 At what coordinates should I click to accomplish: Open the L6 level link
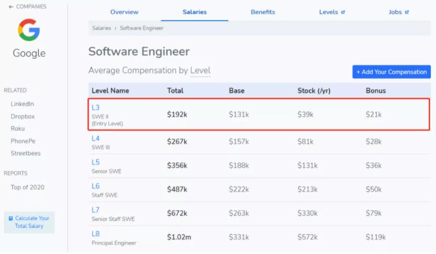point(95,186)
